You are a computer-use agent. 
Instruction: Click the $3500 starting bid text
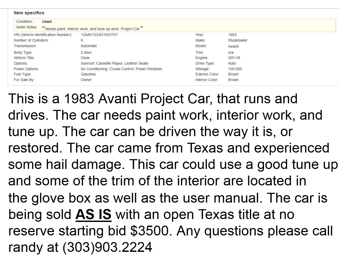point(149,231)
